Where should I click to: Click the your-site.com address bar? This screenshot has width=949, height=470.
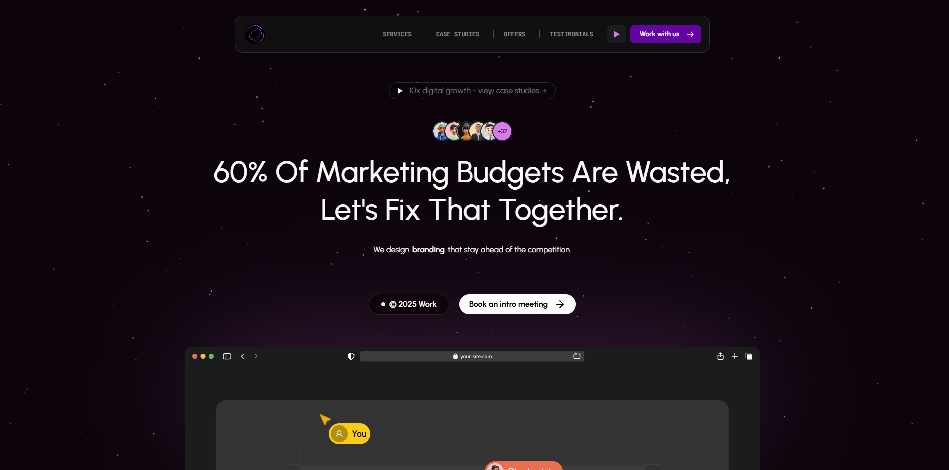pyautogui.click(x=472, y=356)
